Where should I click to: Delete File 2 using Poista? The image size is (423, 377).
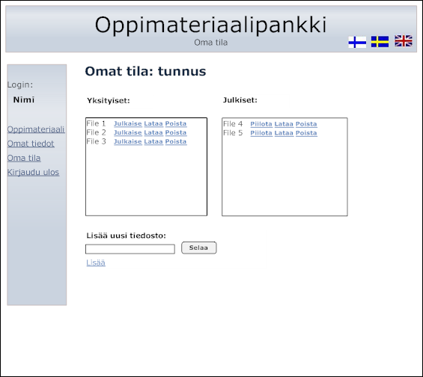click(176, 132)
